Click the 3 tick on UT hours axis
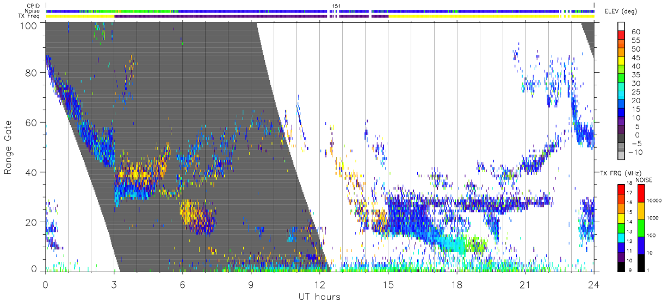 coord(114,285)
